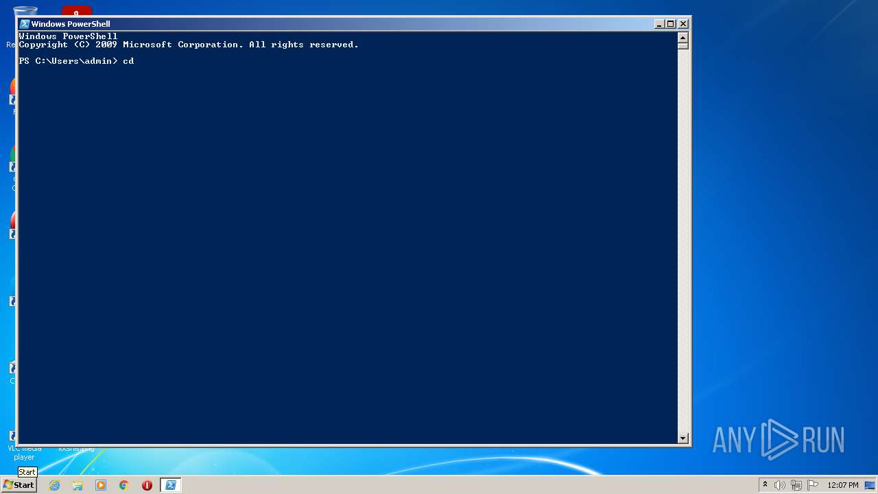Click the scrollbar up arrow in PowerShell
The image size is (878, 494).
[683, 36]
